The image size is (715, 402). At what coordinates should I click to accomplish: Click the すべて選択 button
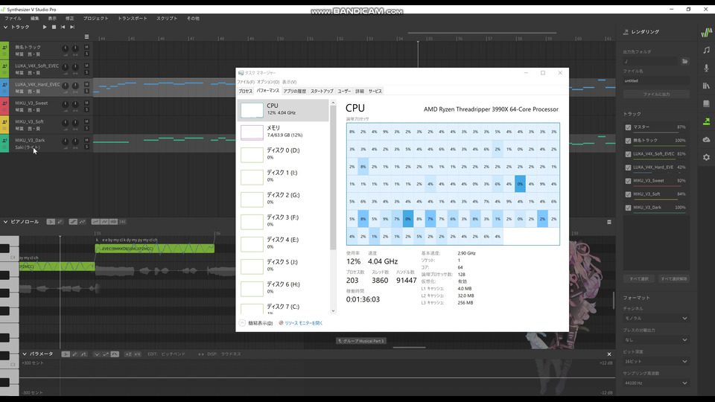click(638, 278)
